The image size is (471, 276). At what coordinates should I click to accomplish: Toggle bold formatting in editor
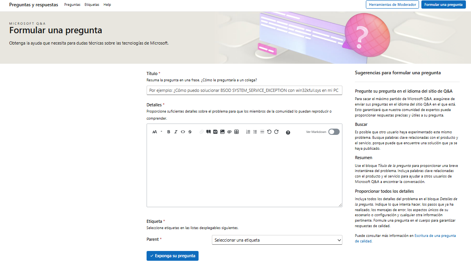pyautogui.click(x=169, y=132)
